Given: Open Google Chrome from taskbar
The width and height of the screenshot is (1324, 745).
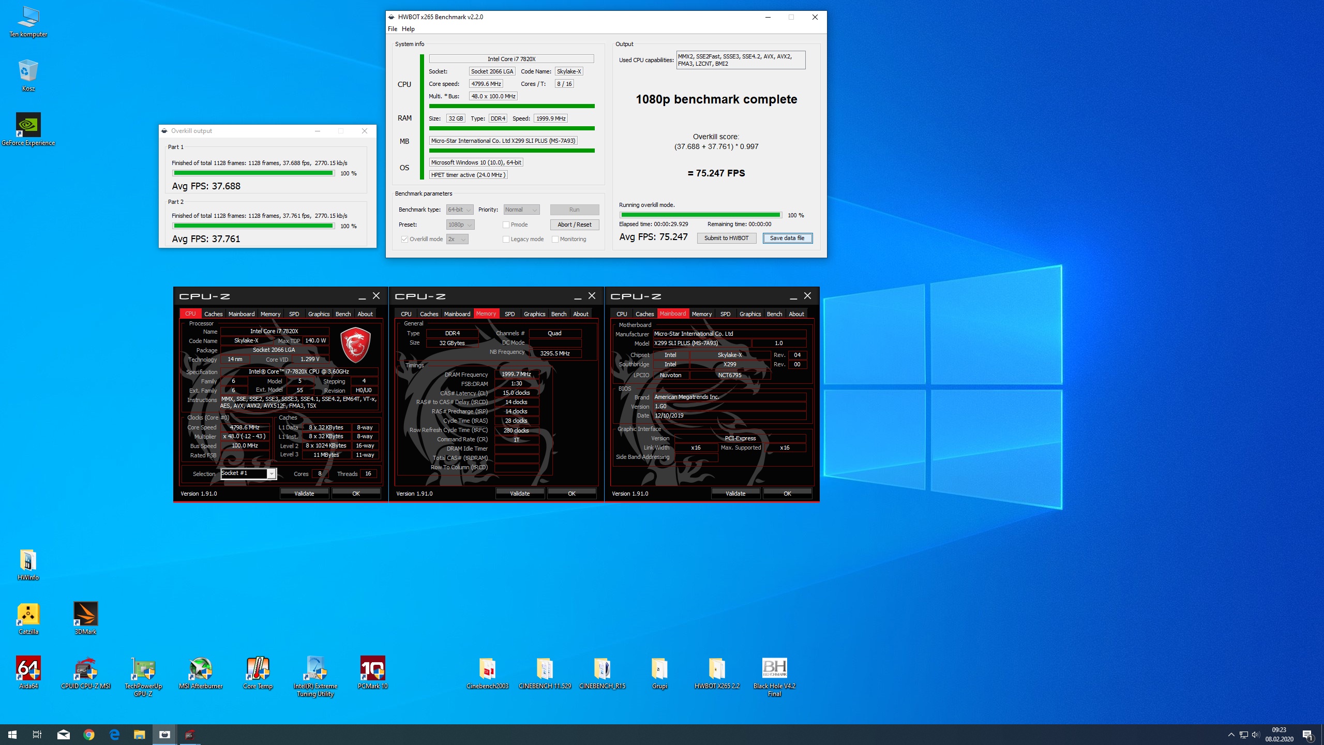Looking at the screenshot, I should point(89,735).
